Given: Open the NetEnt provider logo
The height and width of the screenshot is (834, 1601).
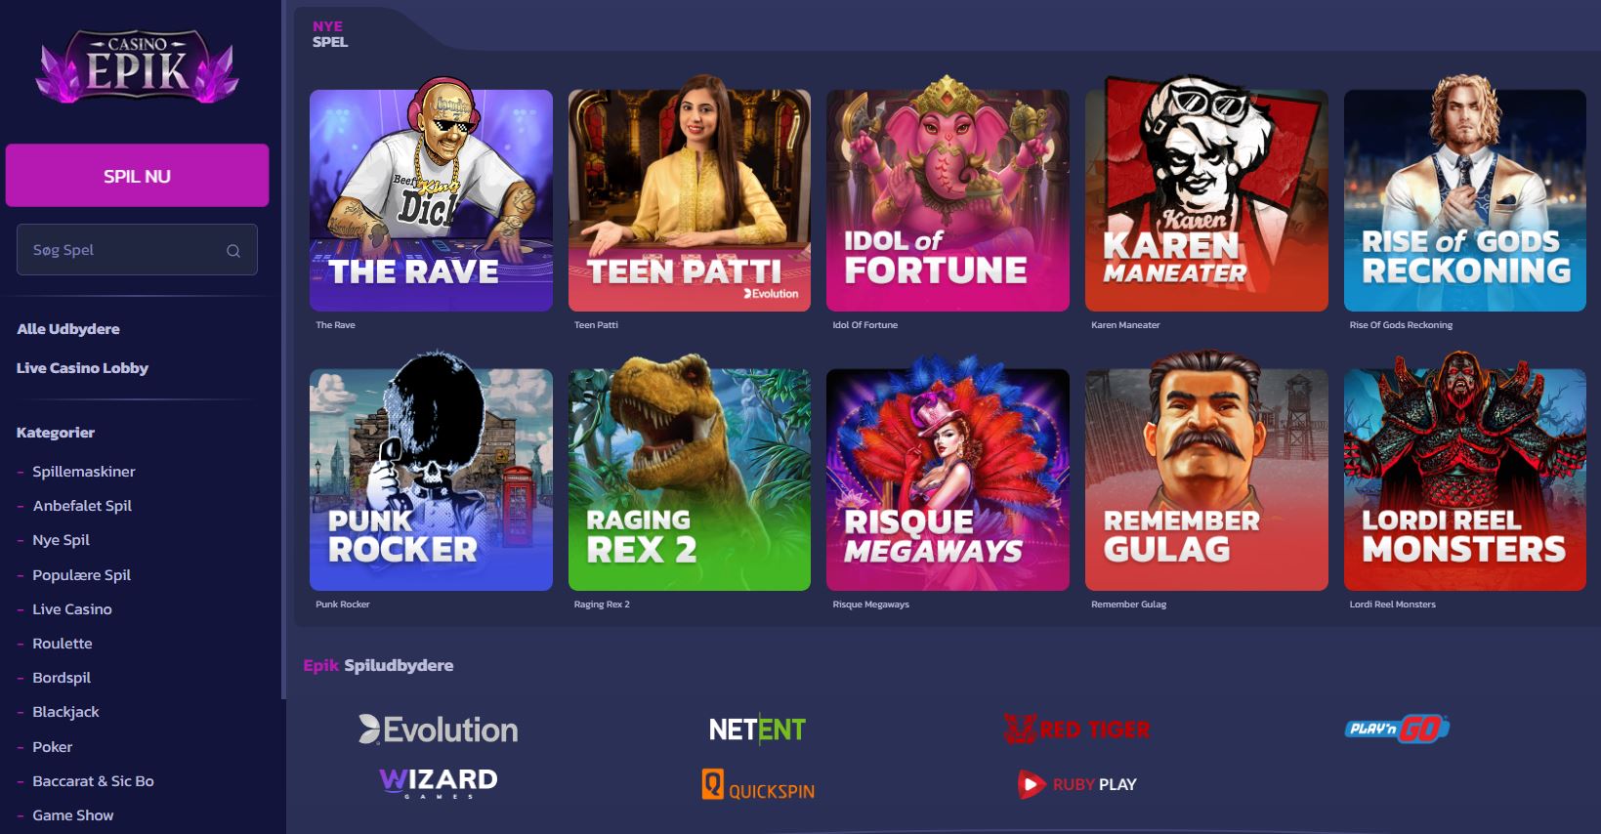Looking at the screenshot, I should pos(757,730).
